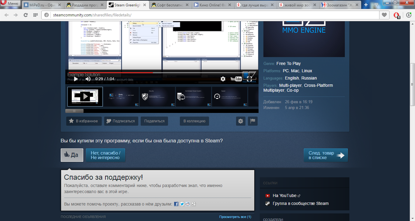The height and width of the screenshot is (221, 415).
Task: Click the Co-op tag link
Action: pyautogui.click(x=293, y=90)
